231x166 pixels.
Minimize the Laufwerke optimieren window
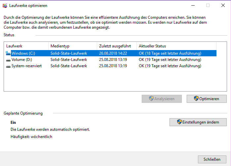193,5
